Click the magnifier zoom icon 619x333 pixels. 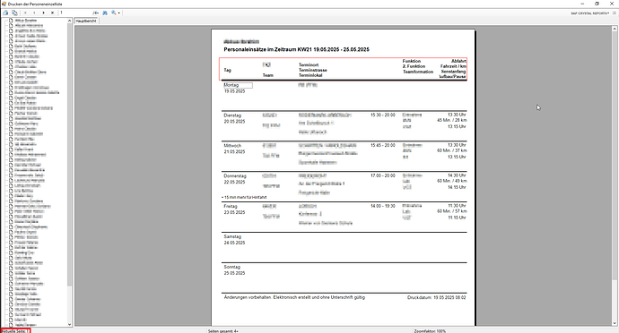[x=114, y=13]
